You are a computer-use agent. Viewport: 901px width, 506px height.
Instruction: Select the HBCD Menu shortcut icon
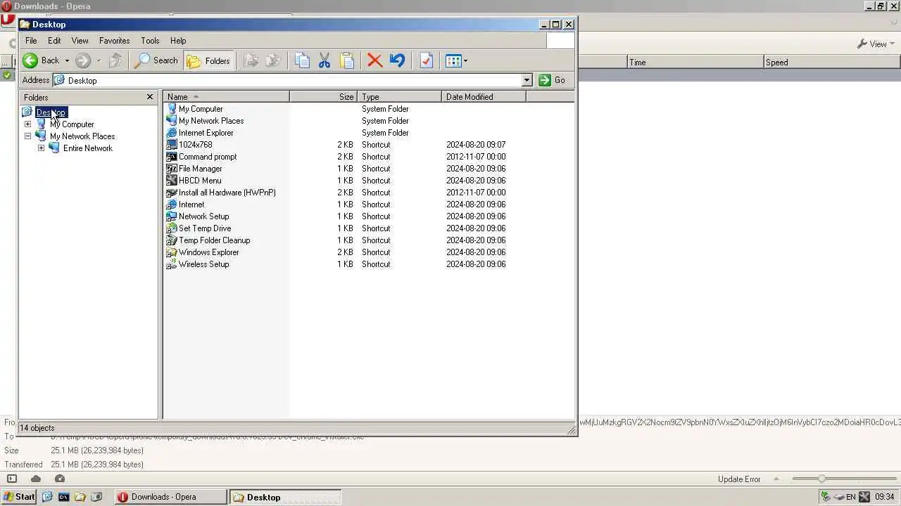pos(171,181)
